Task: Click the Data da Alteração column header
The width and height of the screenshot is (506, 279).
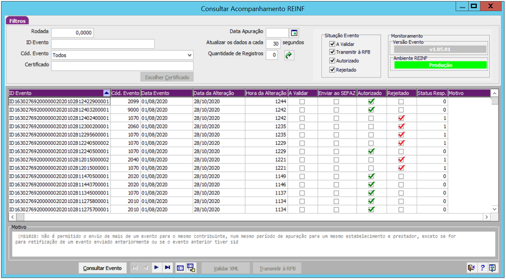Action: (x=218, y=93)
